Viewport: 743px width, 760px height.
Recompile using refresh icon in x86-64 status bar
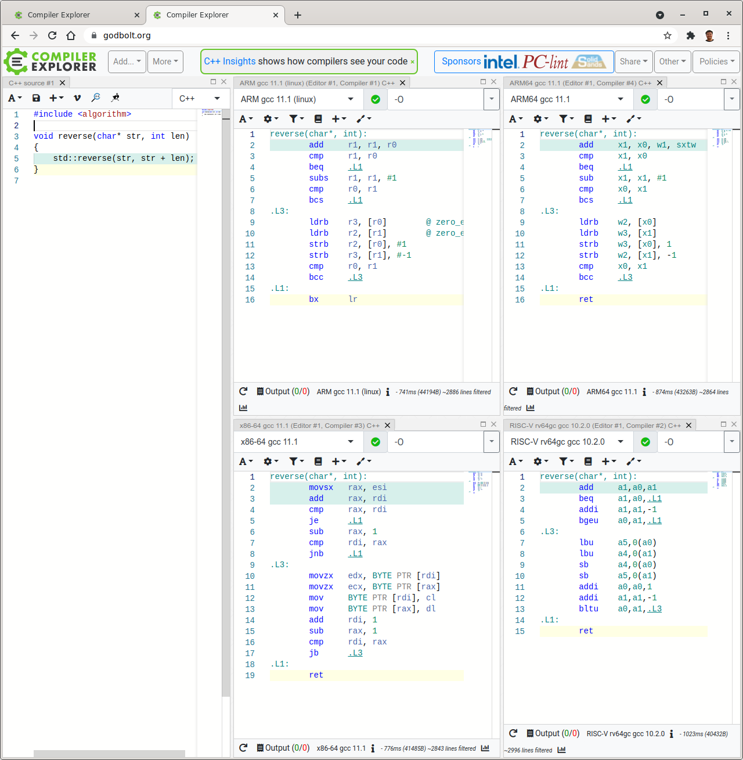point(244,748)
